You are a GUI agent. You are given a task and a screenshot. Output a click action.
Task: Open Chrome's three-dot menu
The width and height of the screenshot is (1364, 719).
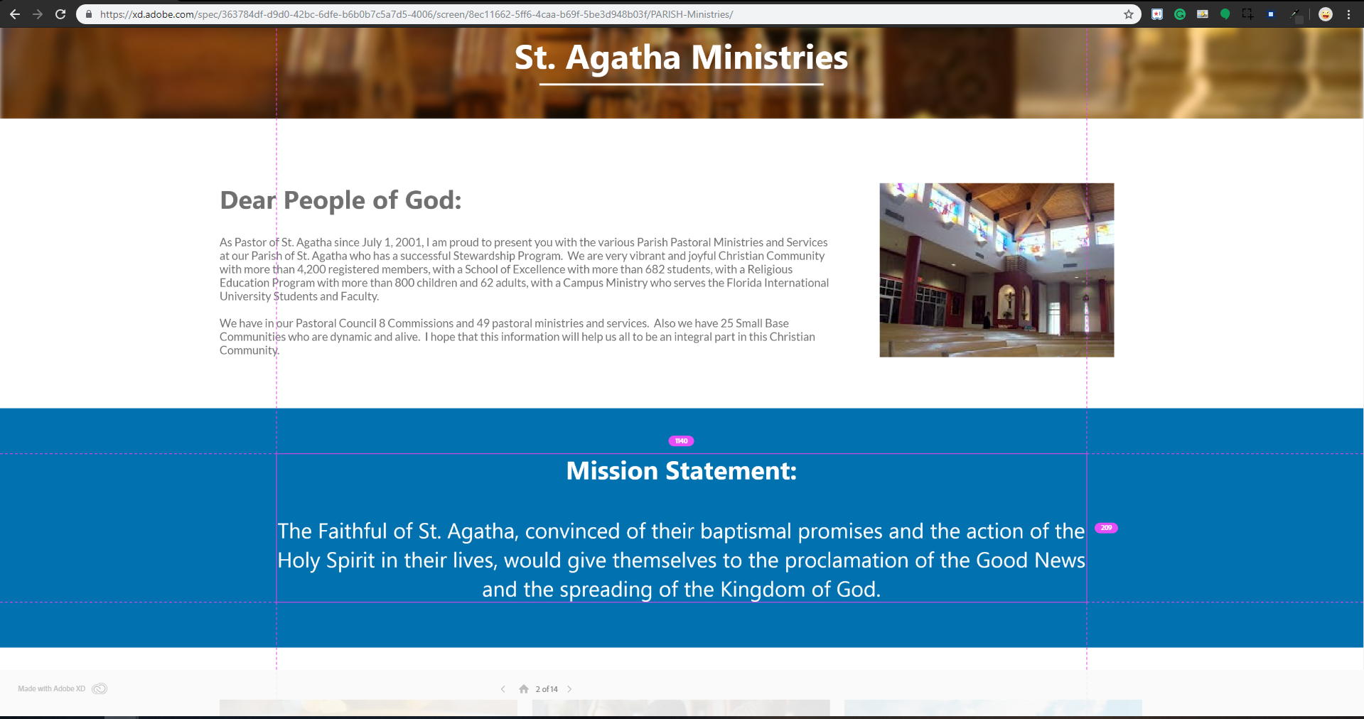1348,14
